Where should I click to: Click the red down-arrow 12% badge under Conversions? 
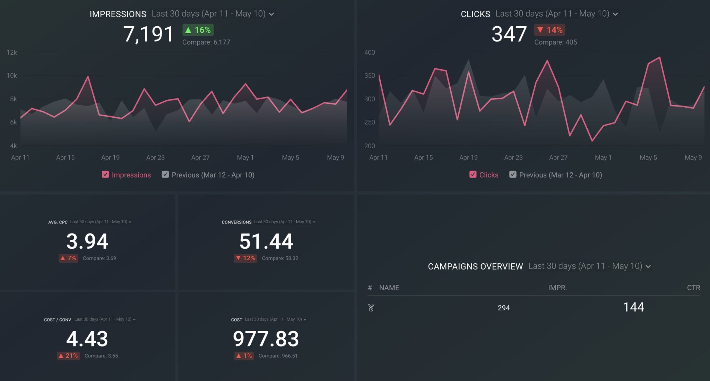pyautogui.click(x=245, y=258)
